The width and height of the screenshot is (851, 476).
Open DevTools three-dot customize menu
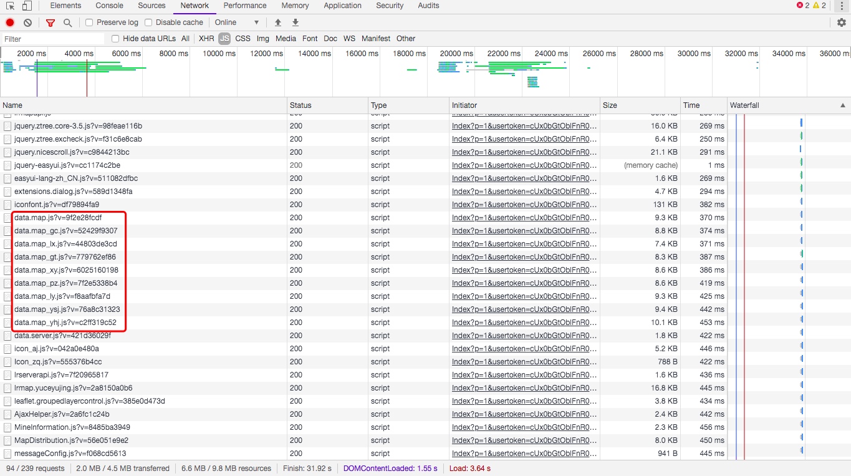pos(842,6)
